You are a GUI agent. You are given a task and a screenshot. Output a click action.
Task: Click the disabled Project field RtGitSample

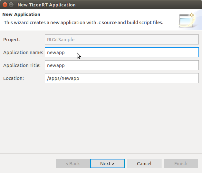click(121, 40)
